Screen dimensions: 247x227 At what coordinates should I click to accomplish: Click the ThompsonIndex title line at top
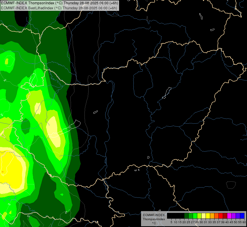(60, 3)
